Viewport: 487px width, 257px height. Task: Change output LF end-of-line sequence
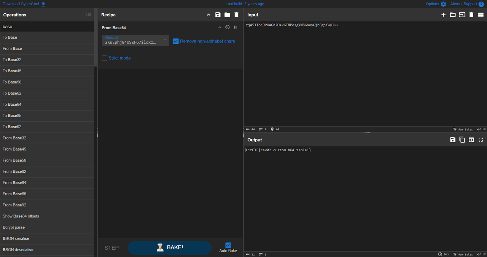point(481,254)
